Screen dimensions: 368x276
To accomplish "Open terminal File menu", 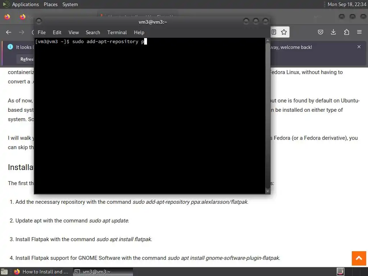I will point(42,32).
